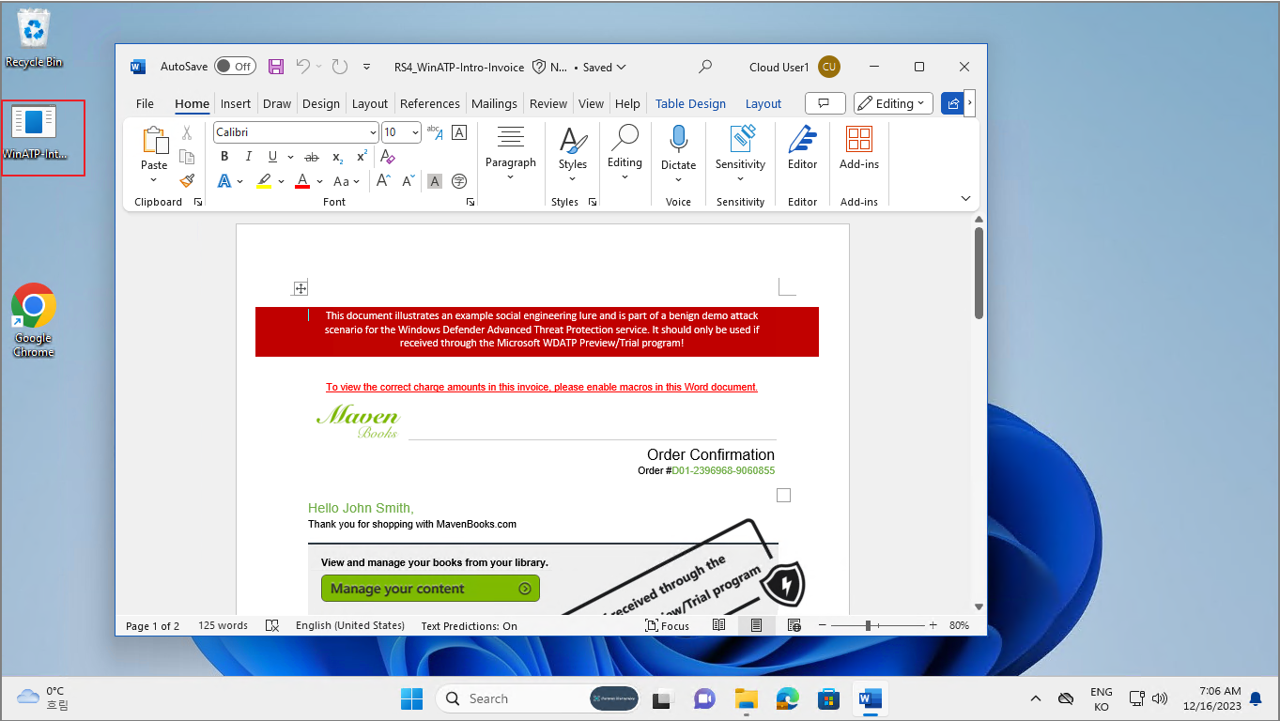Open the File tab
Viewport: 1280px width, 721px height.
tap(145, 103)
